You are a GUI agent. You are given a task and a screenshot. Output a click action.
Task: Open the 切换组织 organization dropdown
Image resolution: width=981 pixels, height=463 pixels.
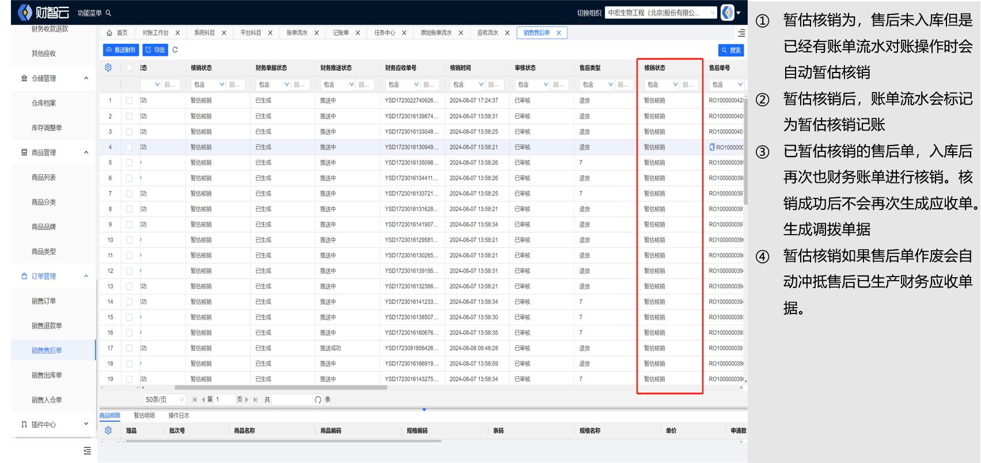[661, 13]
